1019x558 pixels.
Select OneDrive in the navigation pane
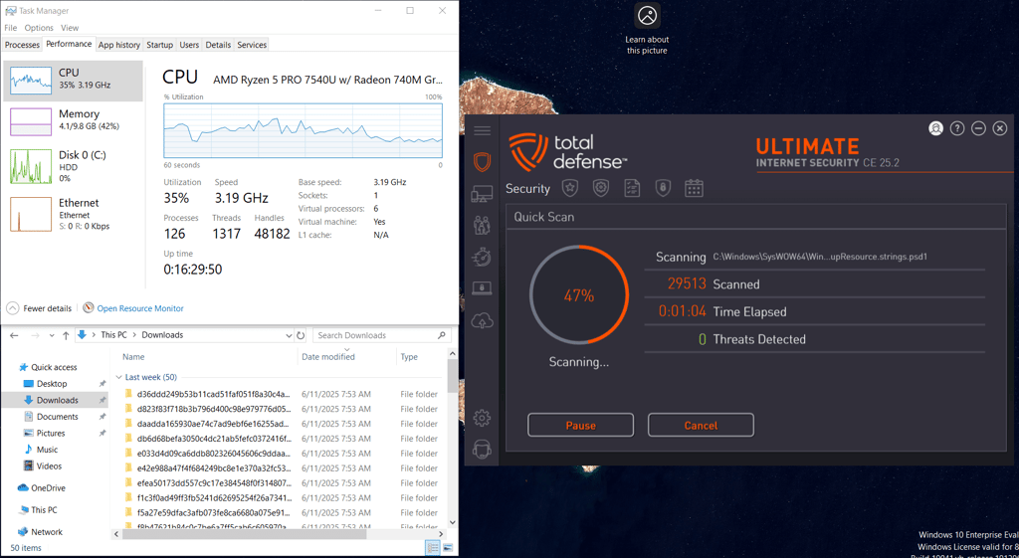tap(48, 487)
